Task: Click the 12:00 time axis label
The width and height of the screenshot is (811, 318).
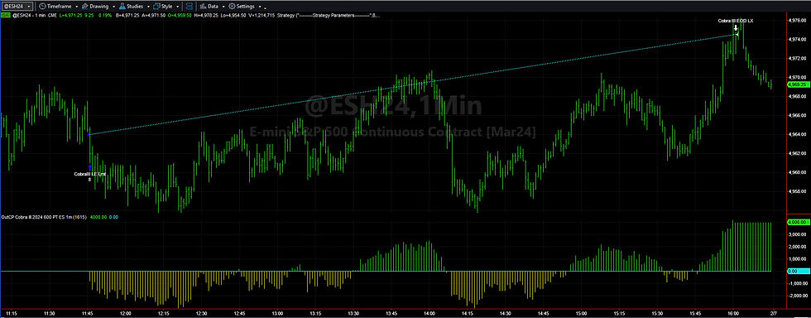Action: (125, 313)
